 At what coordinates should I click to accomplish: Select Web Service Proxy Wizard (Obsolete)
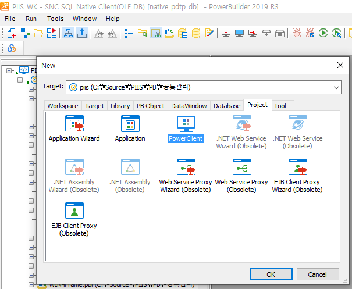(x=186, y=176)
